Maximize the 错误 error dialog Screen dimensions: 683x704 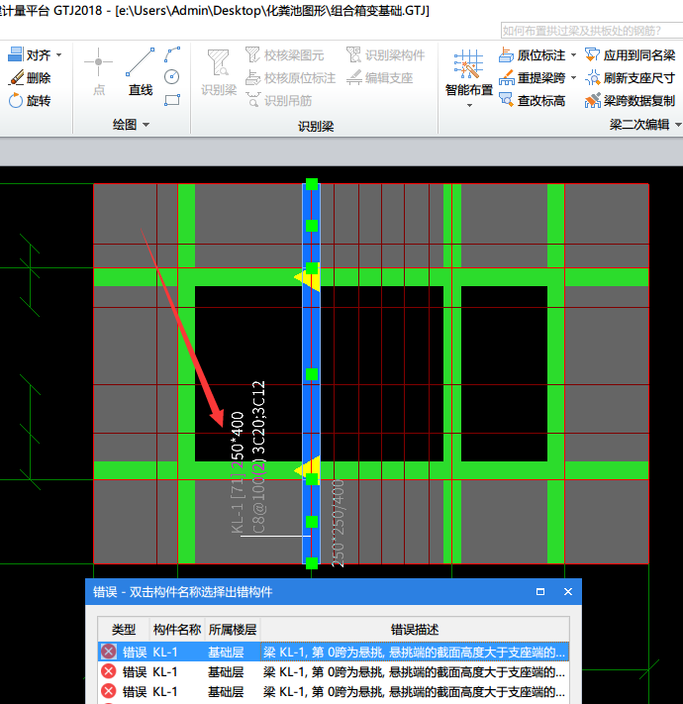click(x=540, y=592)
